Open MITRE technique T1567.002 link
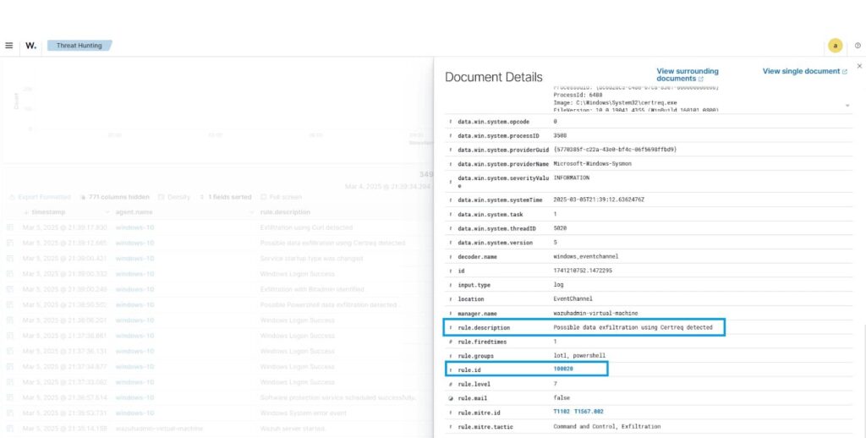 coord(589,412)
